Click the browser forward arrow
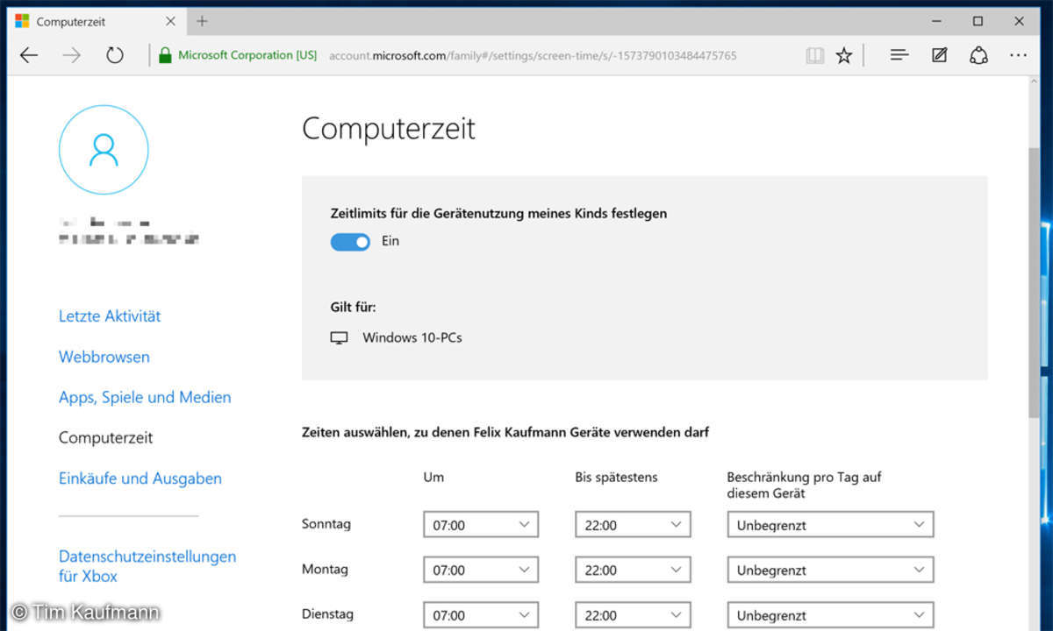Screen dimensions: 1053x631 coord(72,55)
